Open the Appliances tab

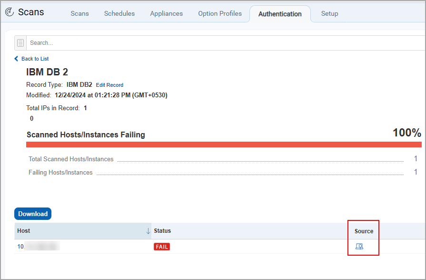coord(166,13)
